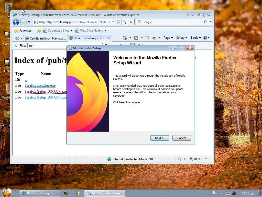
Task: Close the Directory Listing tab
Action: (108, 38)
